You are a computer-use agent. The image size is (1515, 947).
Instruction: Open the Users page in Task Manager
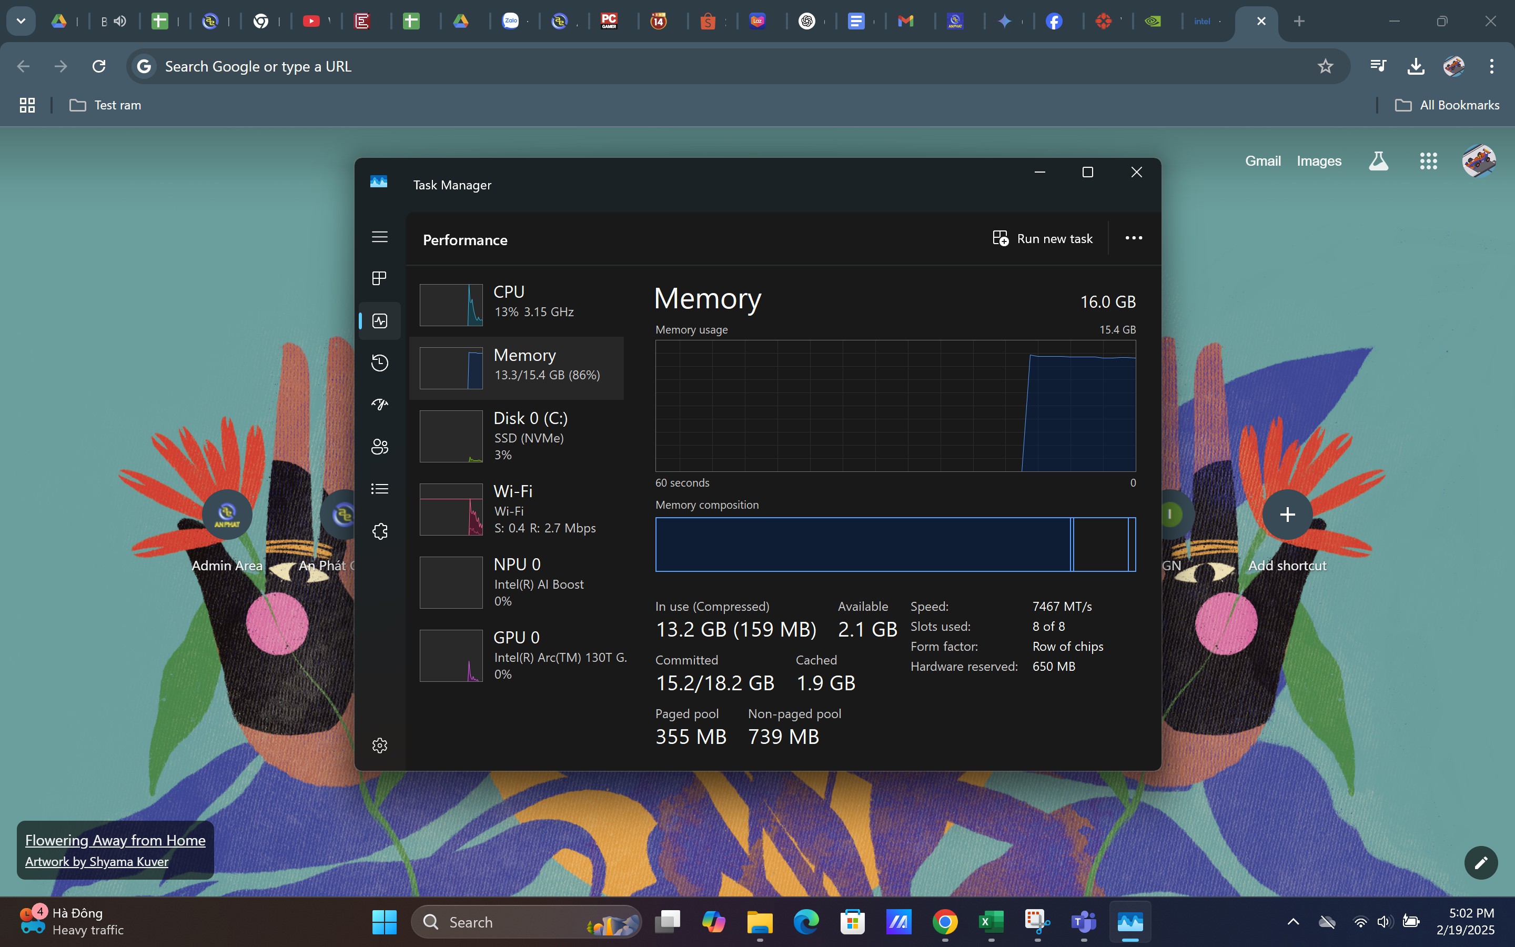379,447
